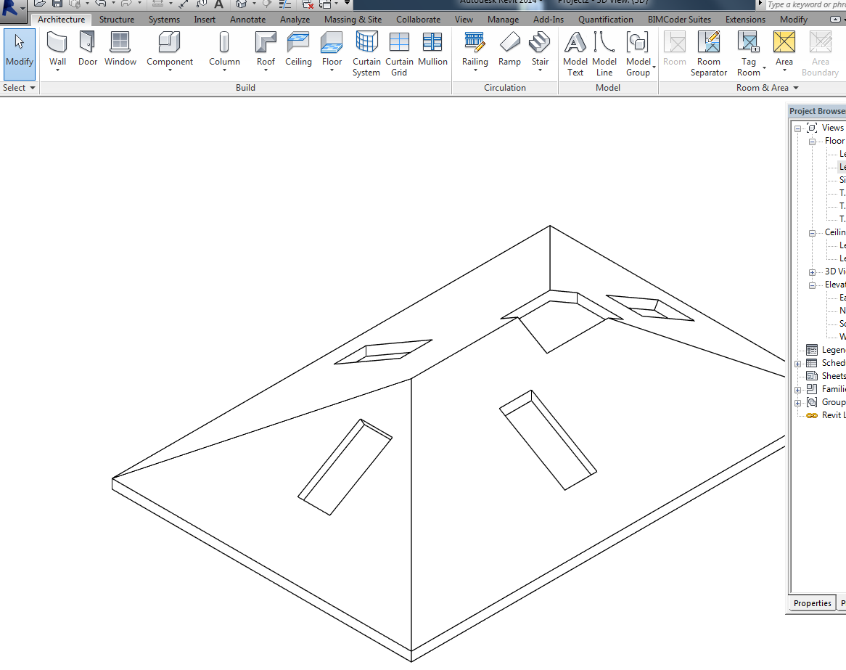Open the Stair dropdown arrow
The height and width of the screenshot is (670, 846).
tap(540, 70)
